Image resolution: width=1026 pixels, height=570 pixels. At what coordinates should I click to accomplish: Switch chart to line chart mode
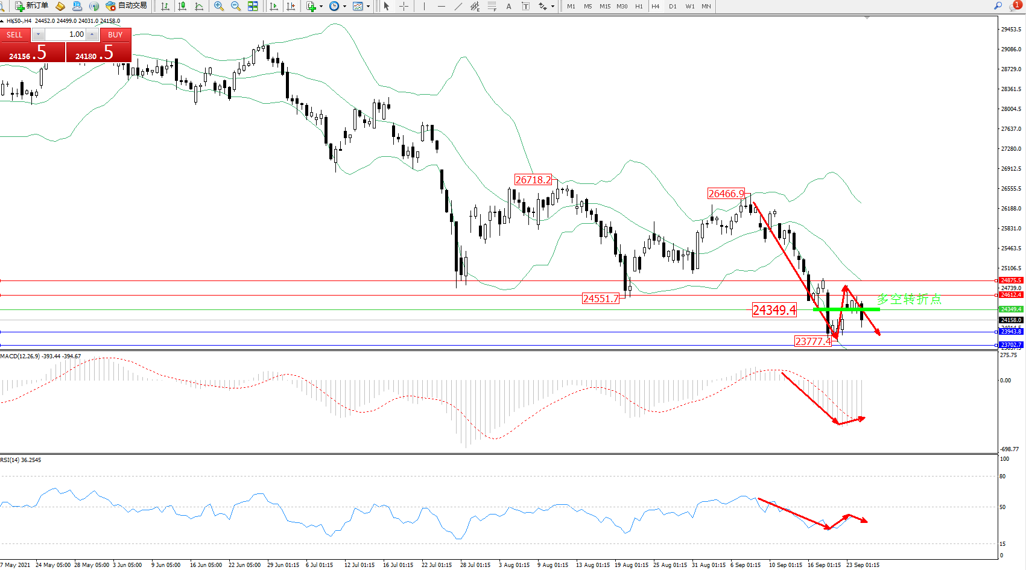coord(199,6)
